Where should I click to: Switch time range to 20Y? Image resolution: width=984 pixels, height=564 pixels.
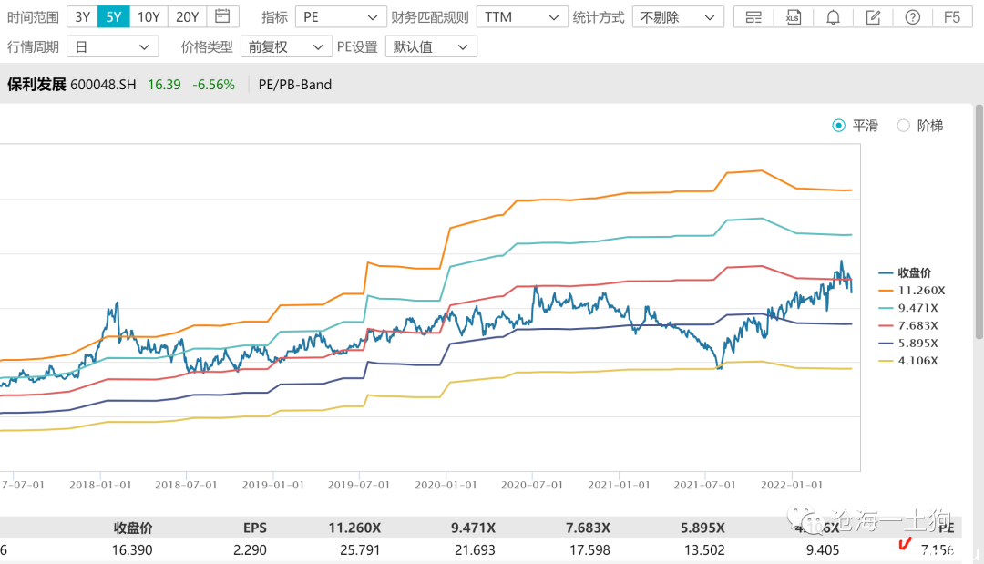[187, 17]
